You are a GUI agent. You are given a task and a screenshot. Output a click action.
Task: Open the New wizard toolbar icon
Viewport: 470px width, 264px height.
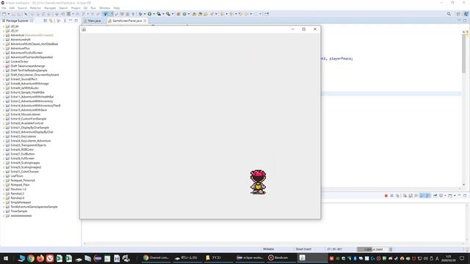(4, 14)
